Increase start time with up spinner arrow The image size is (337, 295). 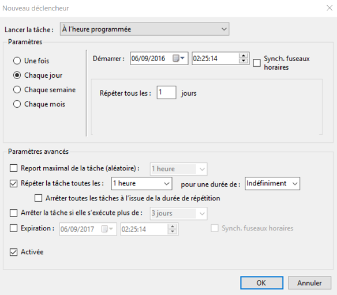click(x=244, y=56)
